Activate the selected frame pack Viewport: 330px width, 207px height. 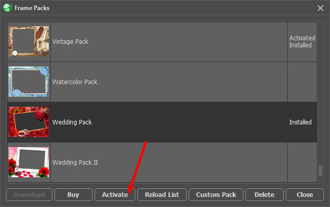115,194
